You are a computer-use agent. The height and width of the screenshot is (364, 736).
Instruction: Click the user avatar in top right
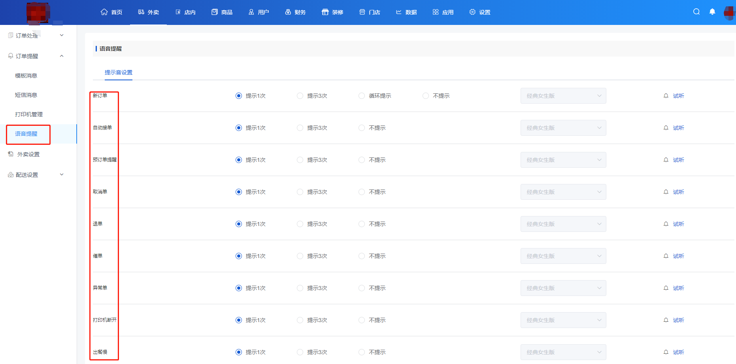(730, 13)
